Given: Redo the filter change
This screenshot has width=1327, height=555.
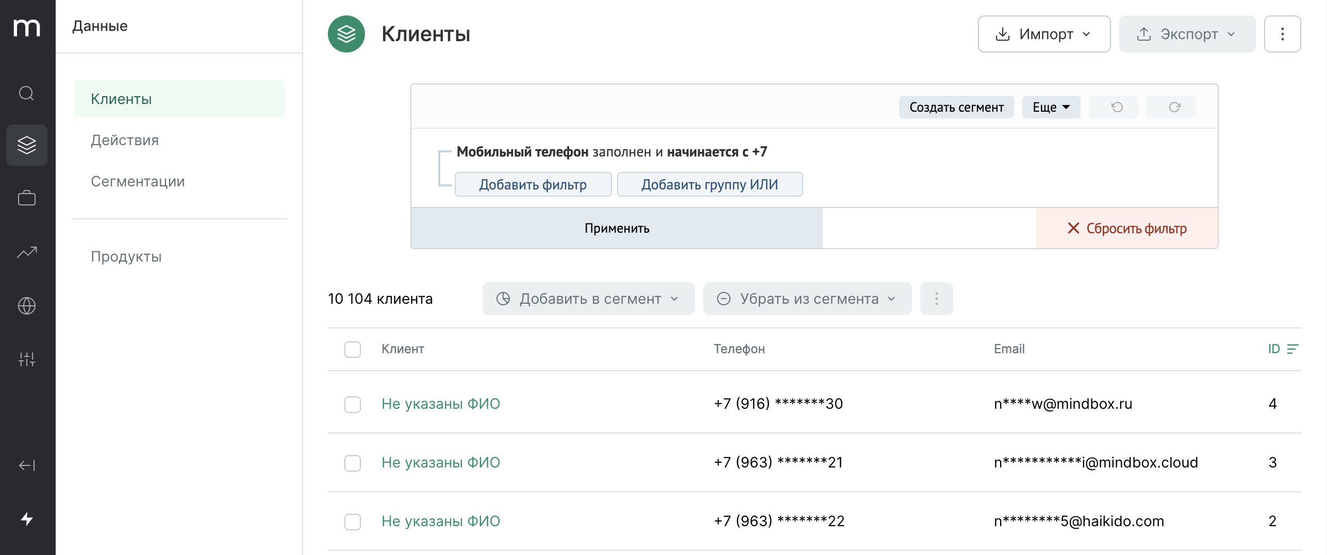Looking at the screenshot, I should pos(1171,107).
